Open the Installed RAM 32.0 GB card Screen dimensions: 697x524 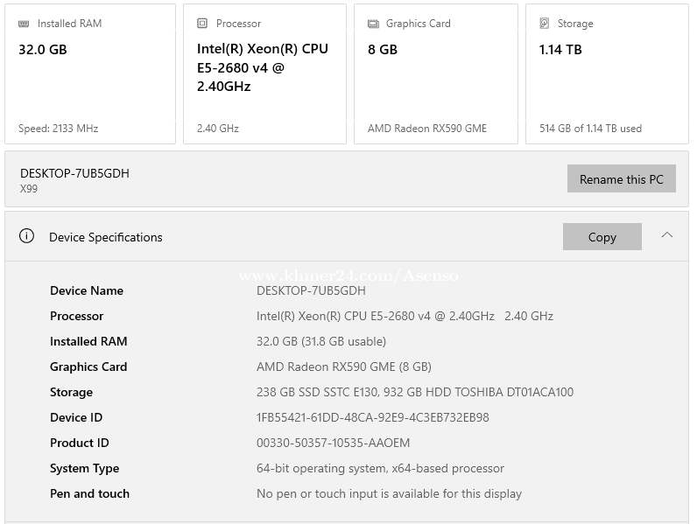click(90, 74)
